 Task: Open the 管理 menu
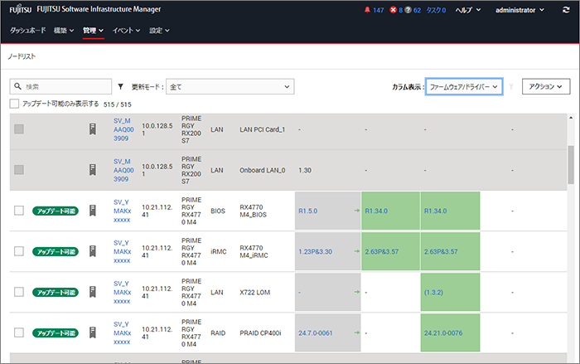click(93, 31)
